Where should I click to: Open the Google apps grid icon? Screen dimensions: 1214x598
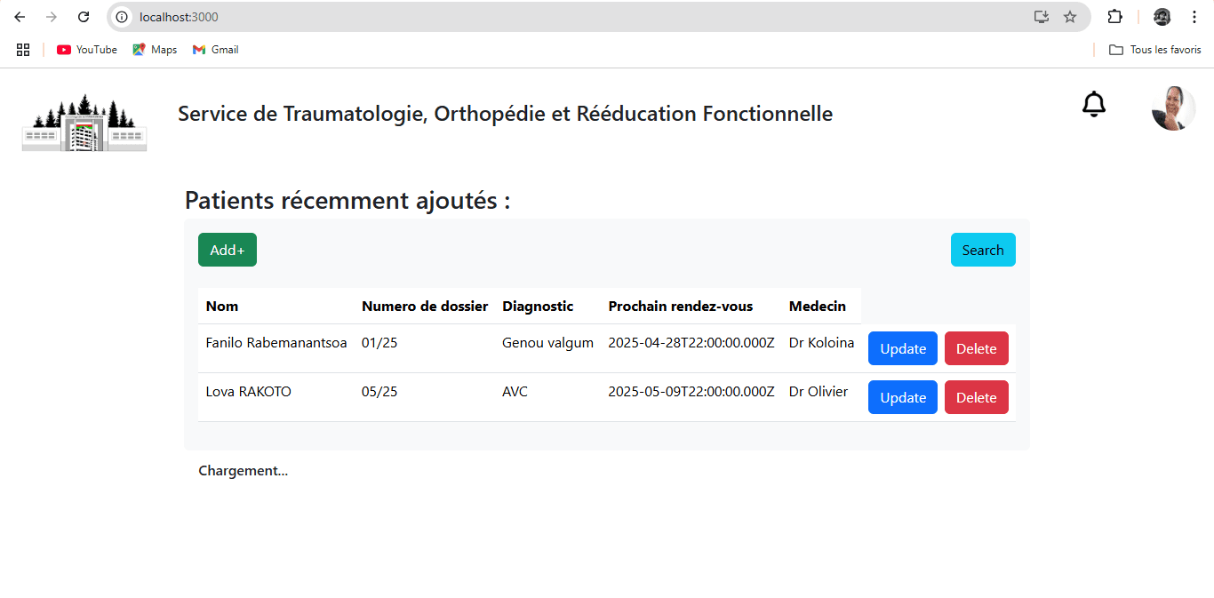(23, 50)
